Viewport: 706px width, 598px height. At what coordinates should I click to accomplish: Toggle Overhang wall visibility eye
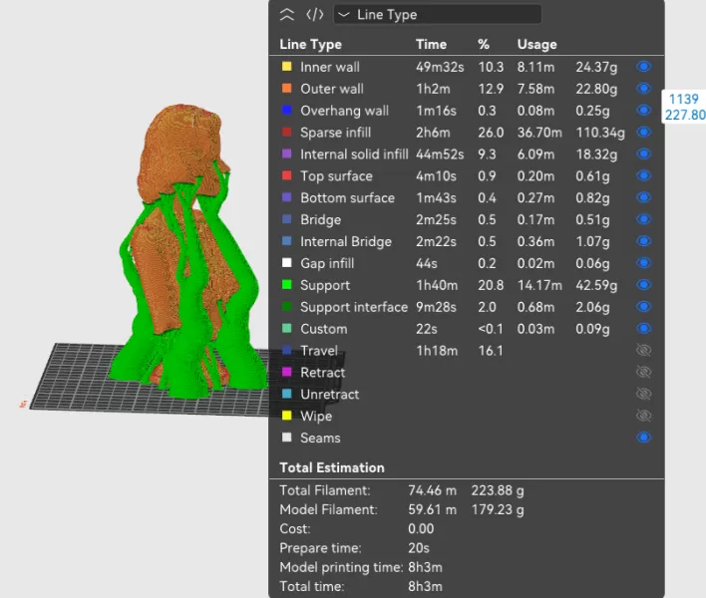pos(644,111)
